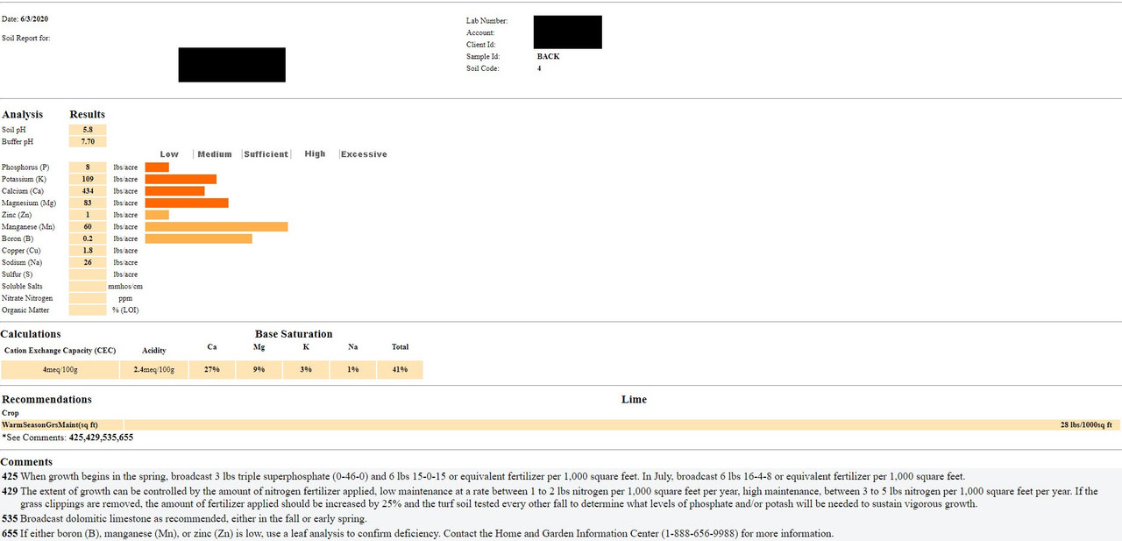This screenshot has width=1122, height=541.
Task: Click the Medium scale heading
Action: tap(215, 154)
